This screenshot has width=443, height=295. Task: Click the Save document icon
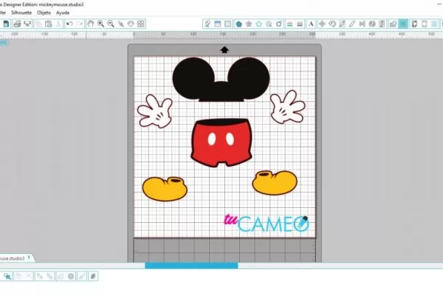(6, 24)
